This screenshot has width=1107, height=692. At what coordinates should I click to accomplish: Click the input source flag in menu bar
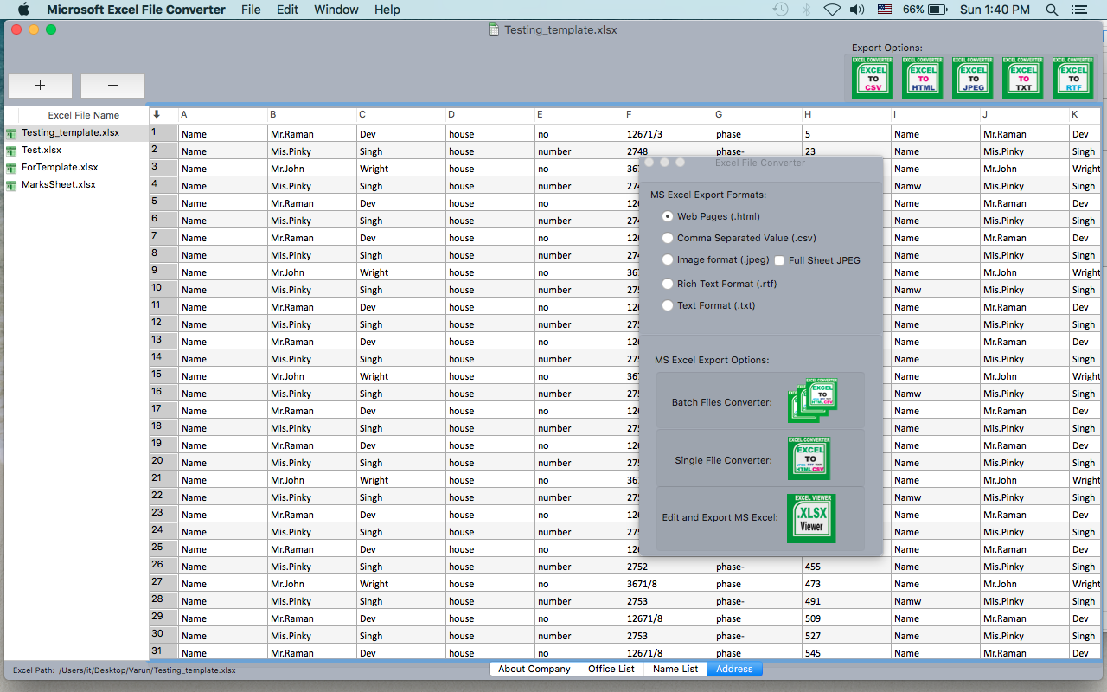[x=884, y=10]
